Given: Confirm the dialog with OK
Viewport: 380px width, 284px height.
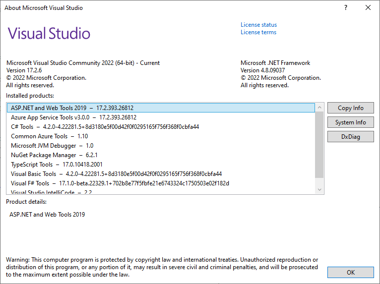Looking at the screenshot, I should [x=350, y=273].
